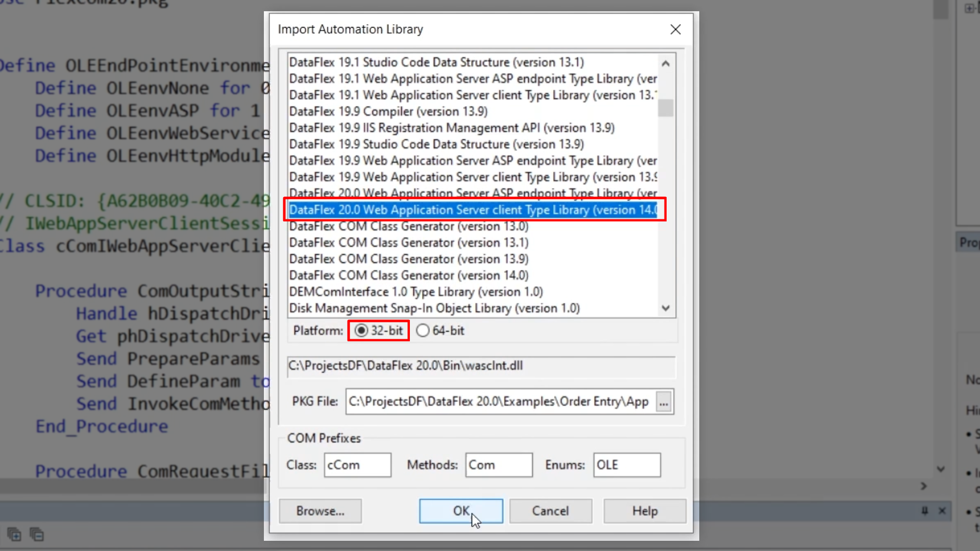This screenshot has height=551, width=980.
Task: Click the code editor scroll-down chevron
Action: [941, 469]
